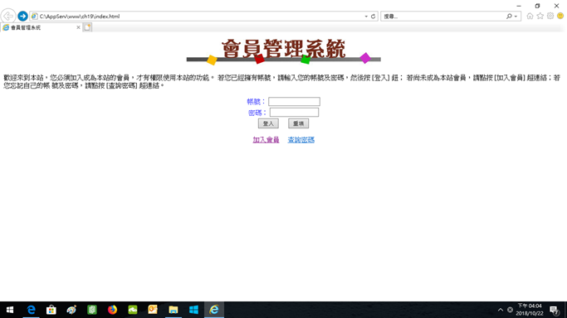
Task: Follow the 加入會員 link
Action: (266, 140)
